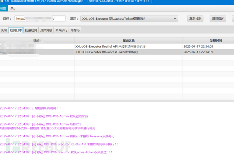Screen dimensions: 234x155
Task: Open the 设置 menu
Action: pos(3,8)
